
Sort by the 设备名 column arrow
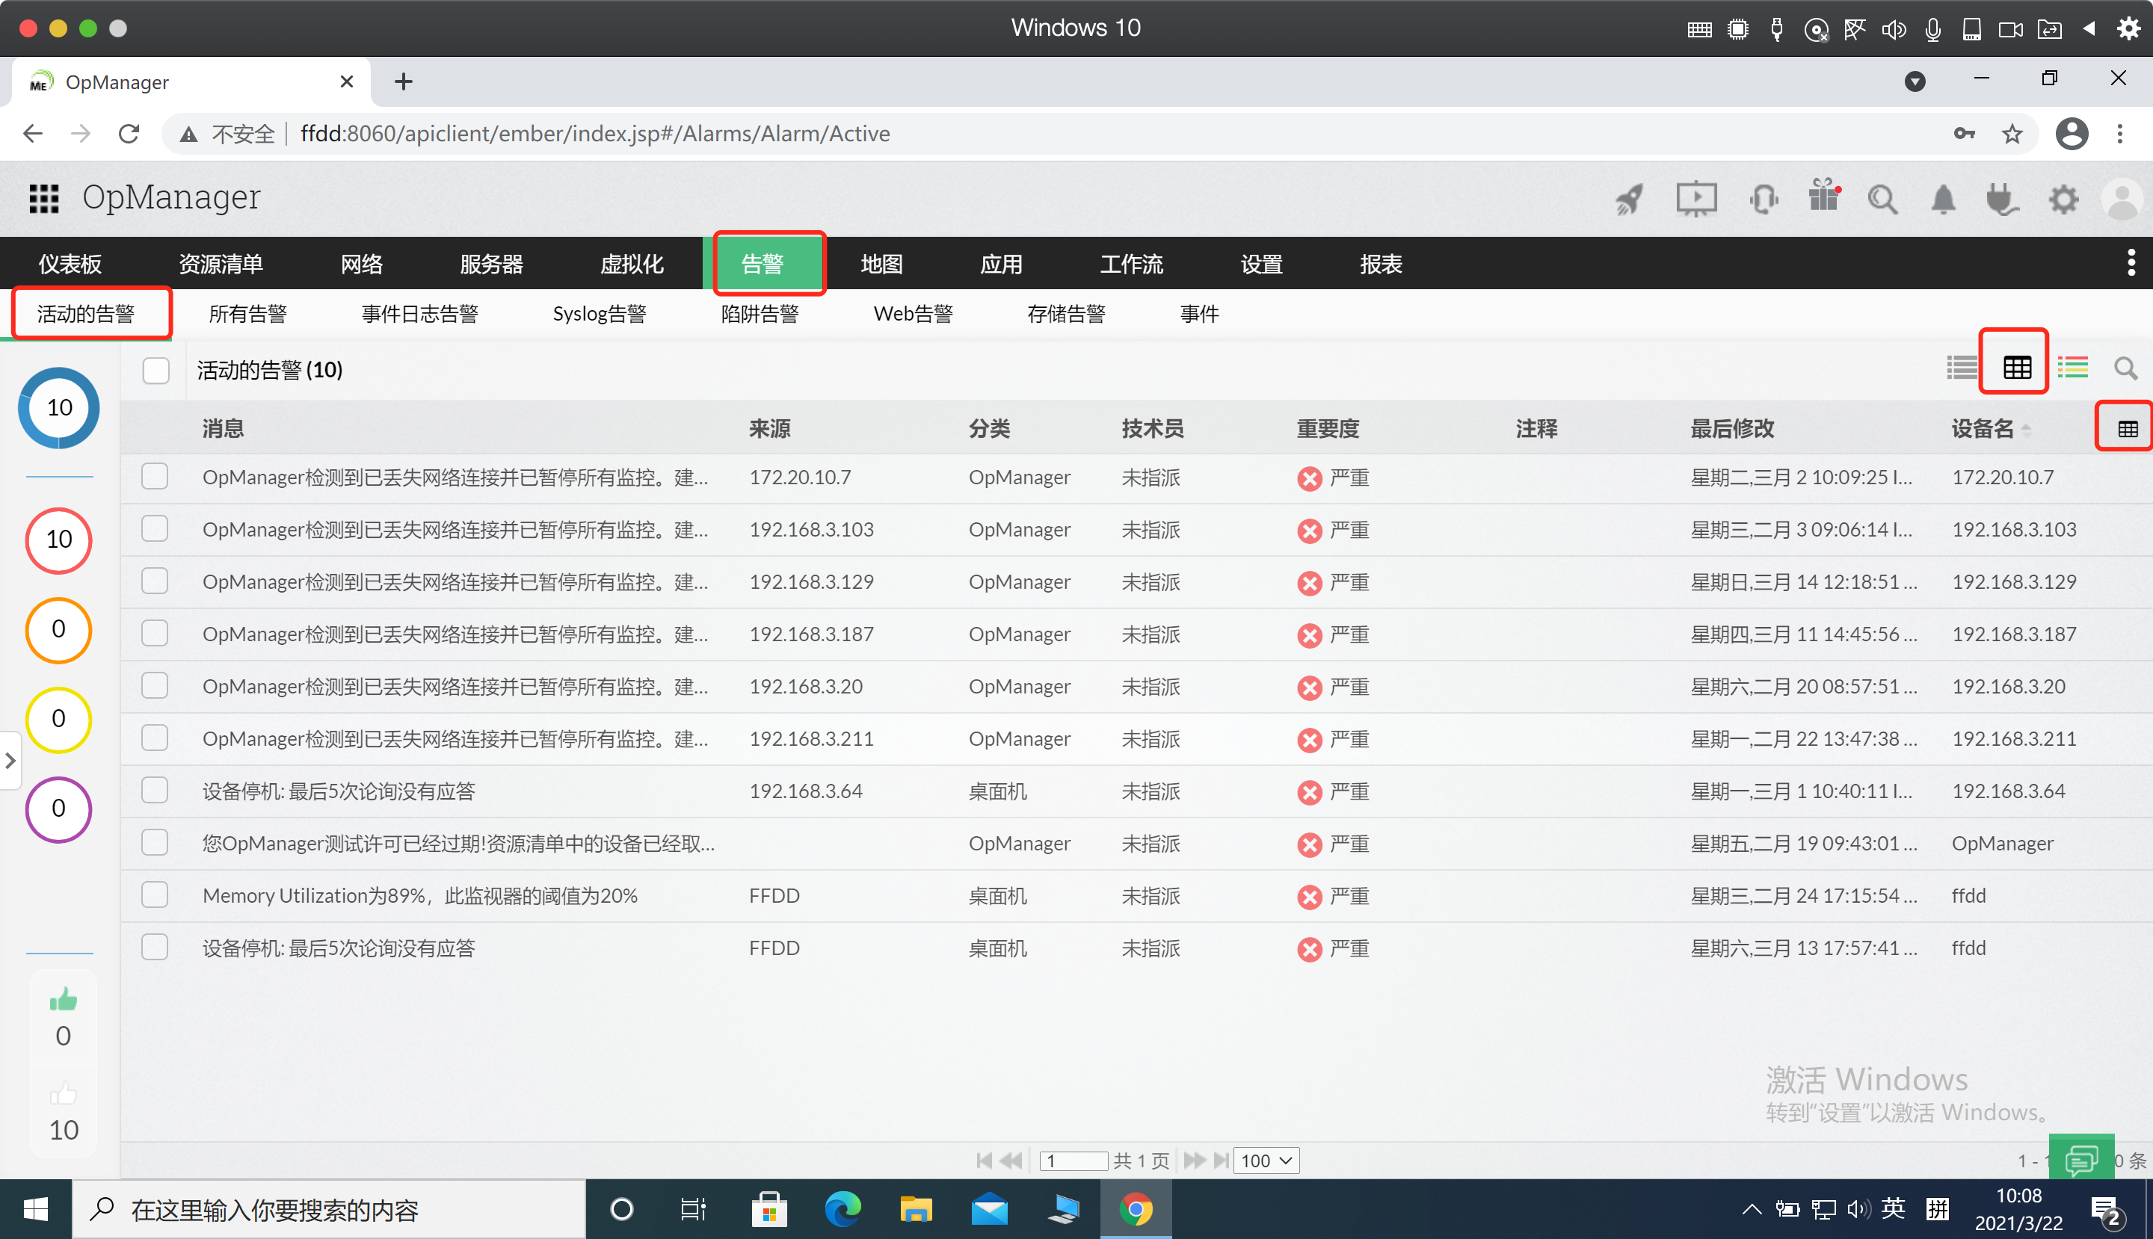(x=2026, y=430)
